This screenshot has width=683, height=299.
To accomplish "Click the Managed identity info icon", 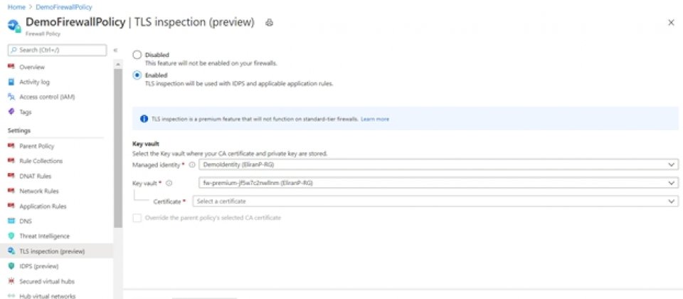I will point(191,164).
